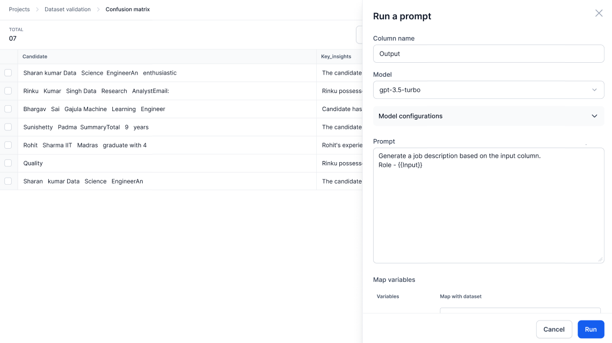This screenshot has height=343, width=612.
Task: Click the Column name Output field
Action: click(489, 54)
